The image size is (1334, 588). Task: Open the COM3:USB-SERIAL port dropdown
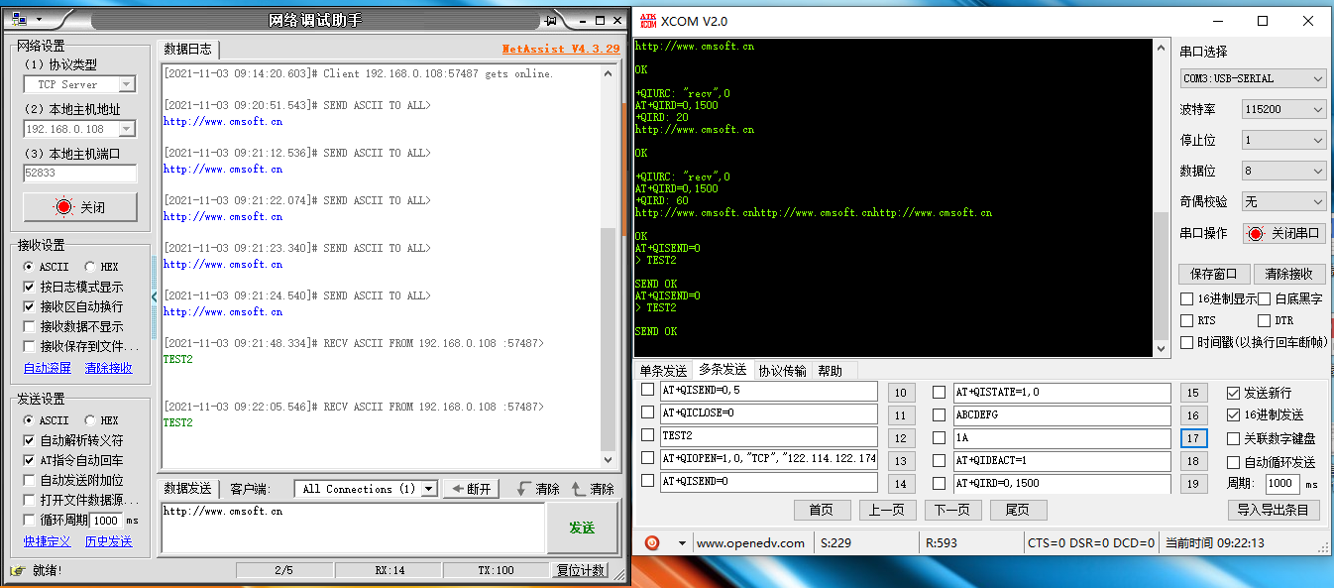[1318, 78]
